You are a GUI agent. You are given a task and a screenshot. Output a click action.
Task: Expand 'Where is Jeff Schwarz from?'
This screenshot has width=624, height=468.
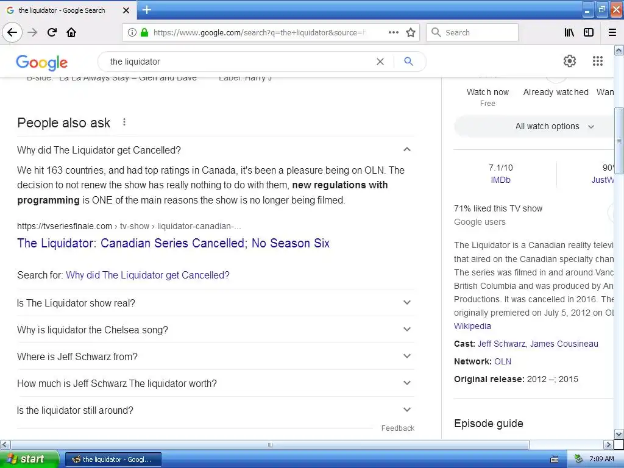click(x=215, y=356)
